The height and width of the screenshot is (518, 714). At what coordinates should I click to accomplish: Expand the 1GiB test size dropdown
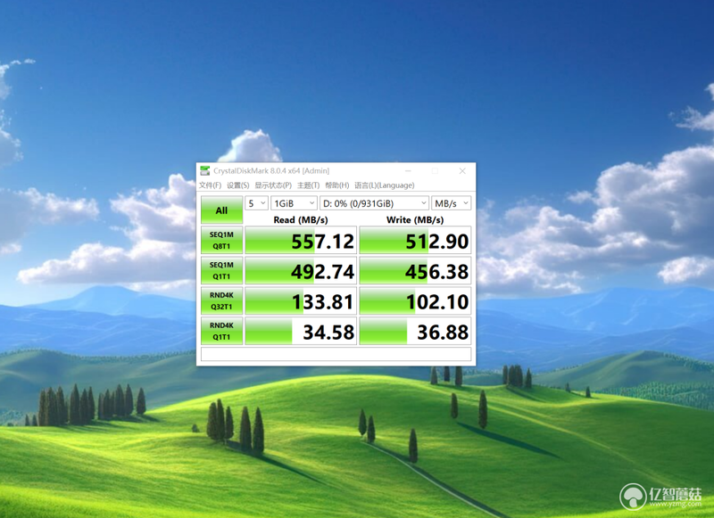294,203
